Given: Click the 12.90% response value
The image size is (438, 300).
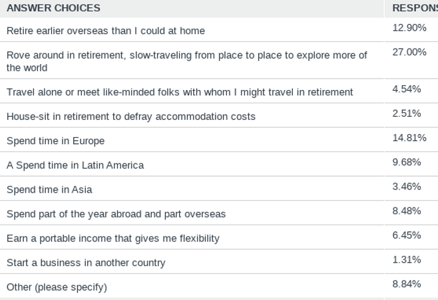Looking at the screenshot, I should (409, 28).
